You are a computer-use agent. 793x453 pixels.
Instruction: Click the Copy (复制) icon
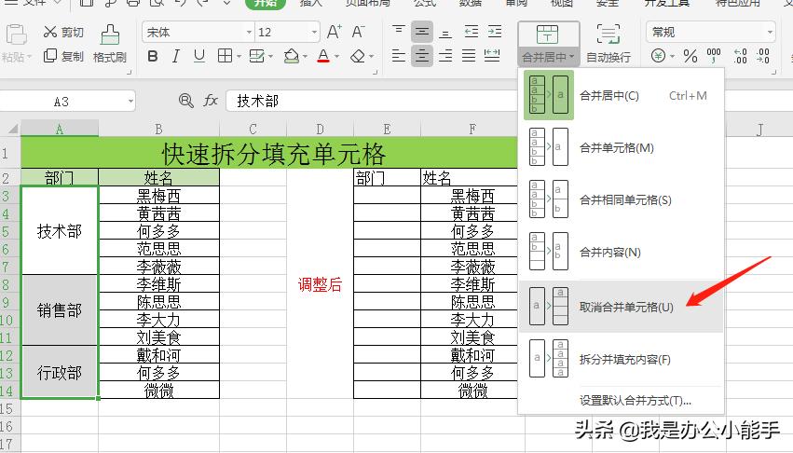[x=50, y=56]
